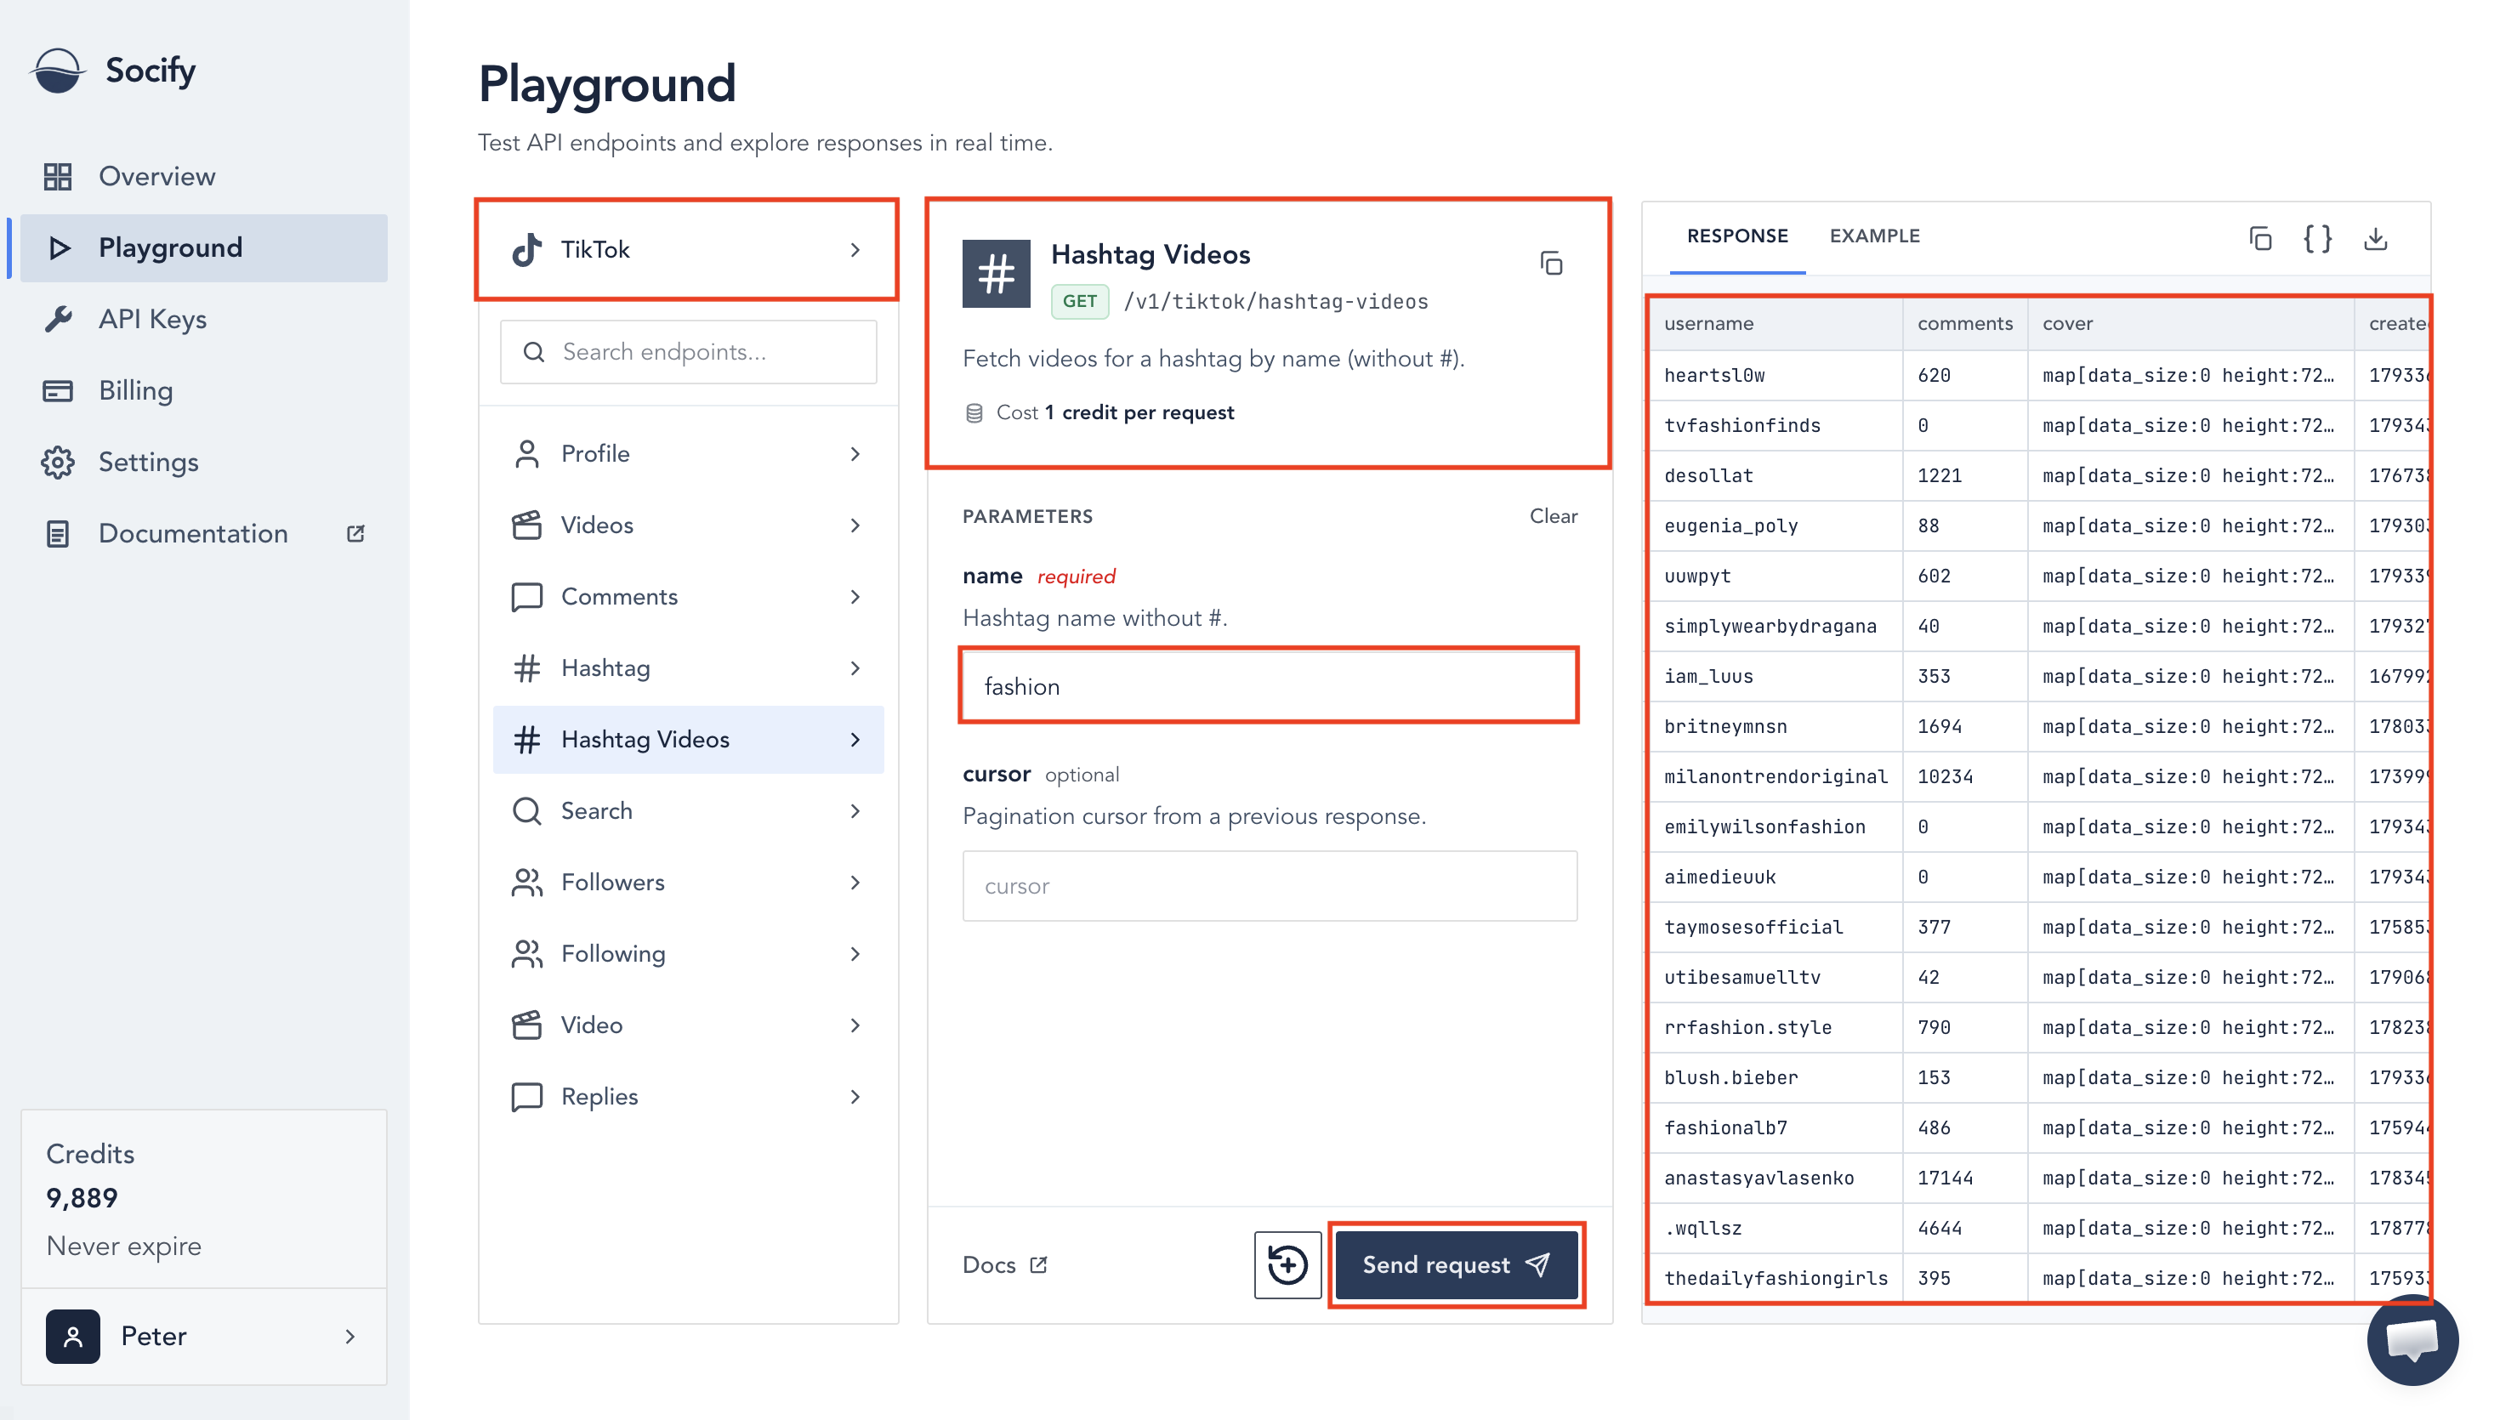Open the Replies endpoint
2500x1420 pixels.
[687, 1096]
